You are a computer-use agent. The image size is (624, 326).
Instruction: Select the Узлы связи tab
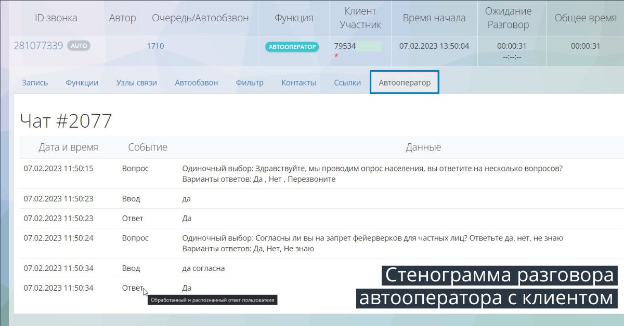(136, 83)
